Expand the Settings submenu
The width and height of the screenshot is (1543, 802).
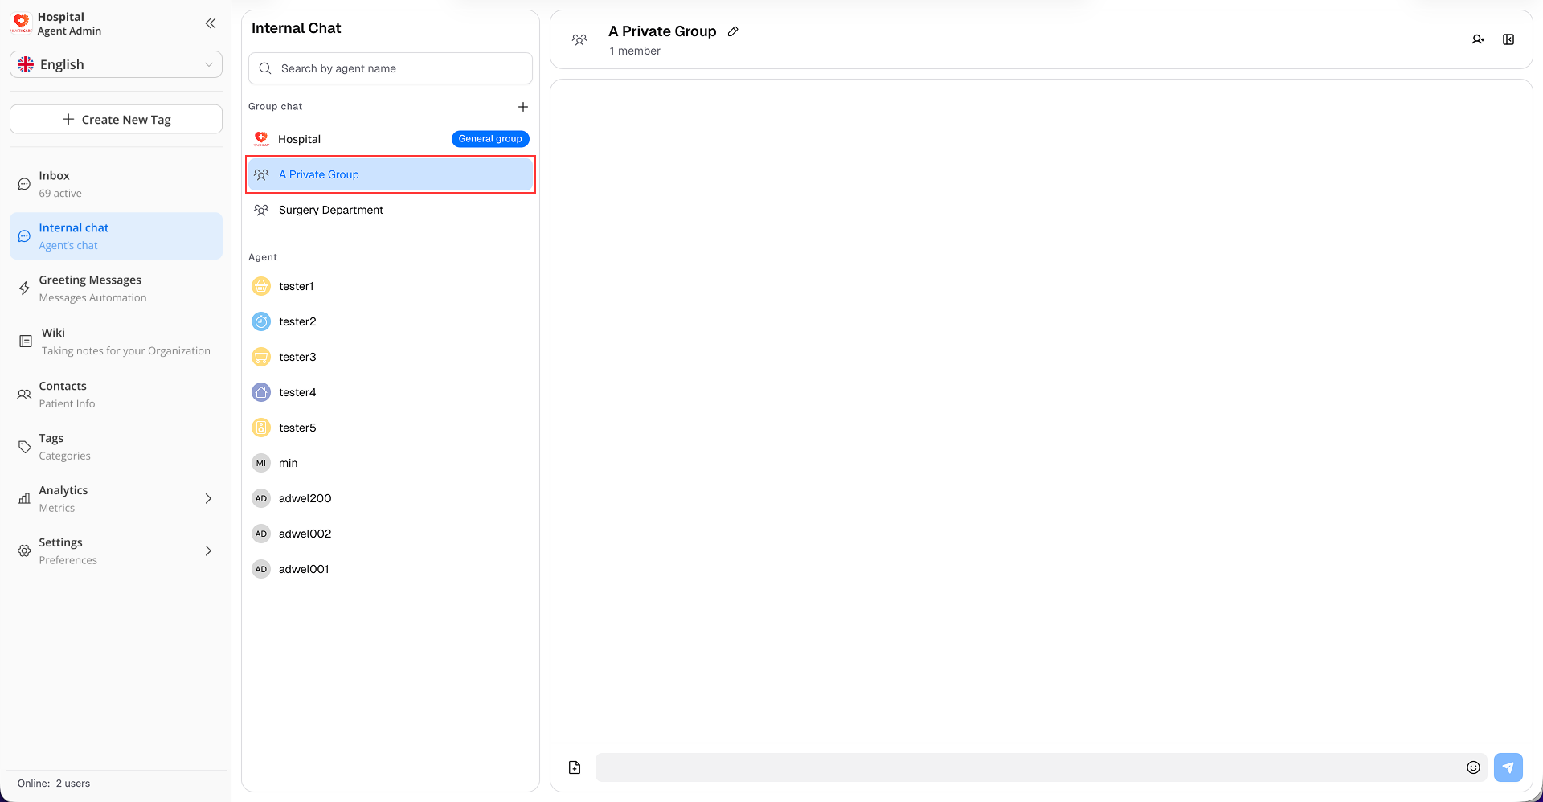tap(208, 550)
